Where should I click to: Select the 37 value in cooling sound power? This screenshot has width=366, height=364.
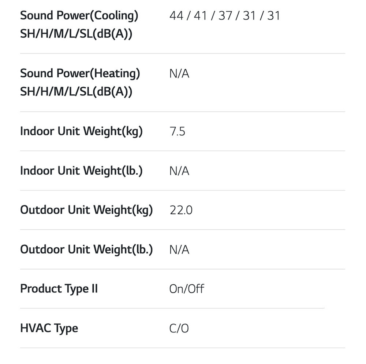[225, 16]
